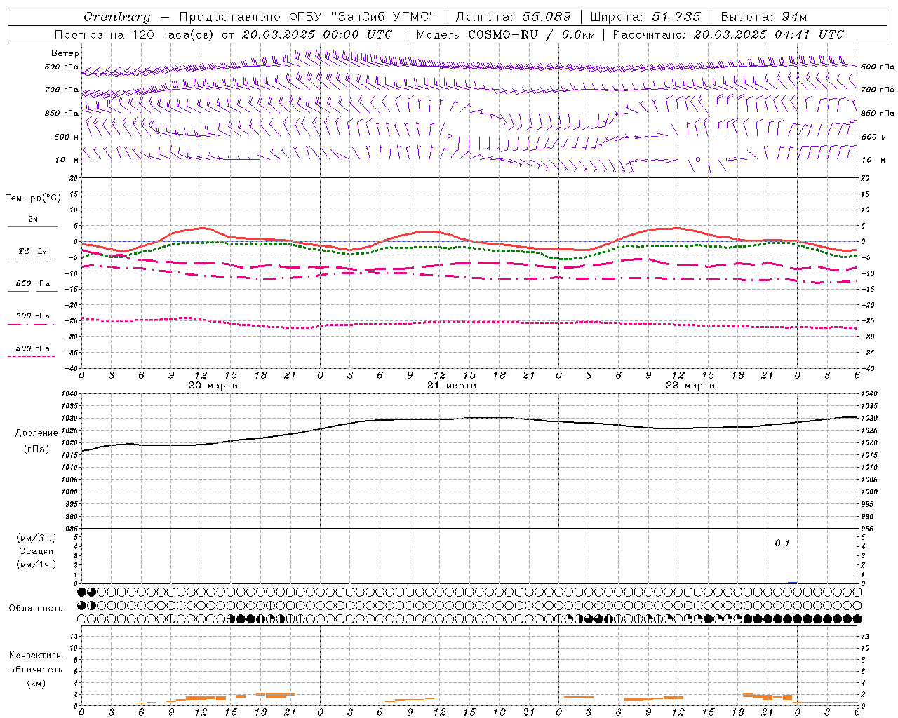Click the 700 гПа temperature legend entry

click(x=33, y=316)
